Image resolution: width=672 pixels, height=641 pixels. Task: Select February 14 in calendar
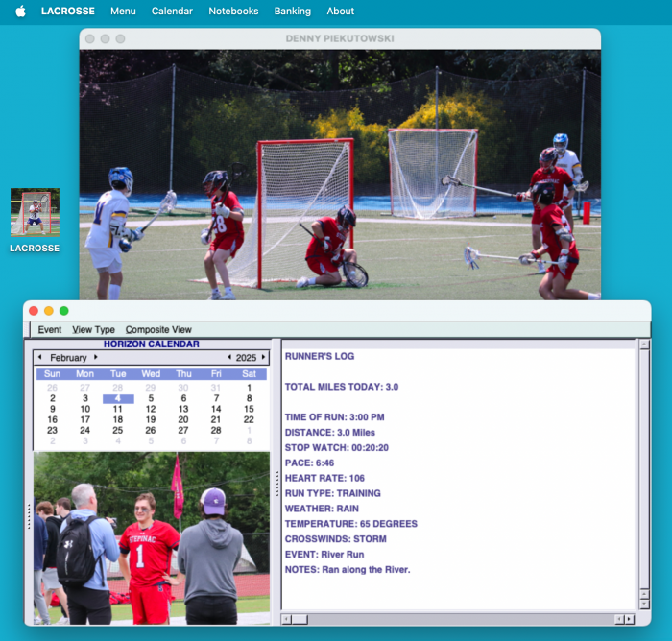216,409
